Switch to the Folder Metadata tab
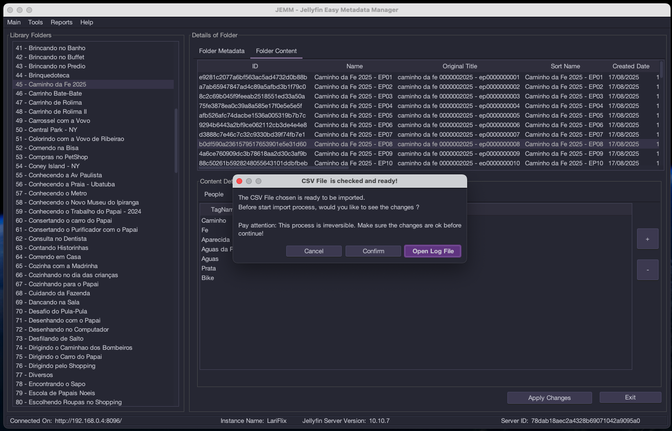 point(222,51)
